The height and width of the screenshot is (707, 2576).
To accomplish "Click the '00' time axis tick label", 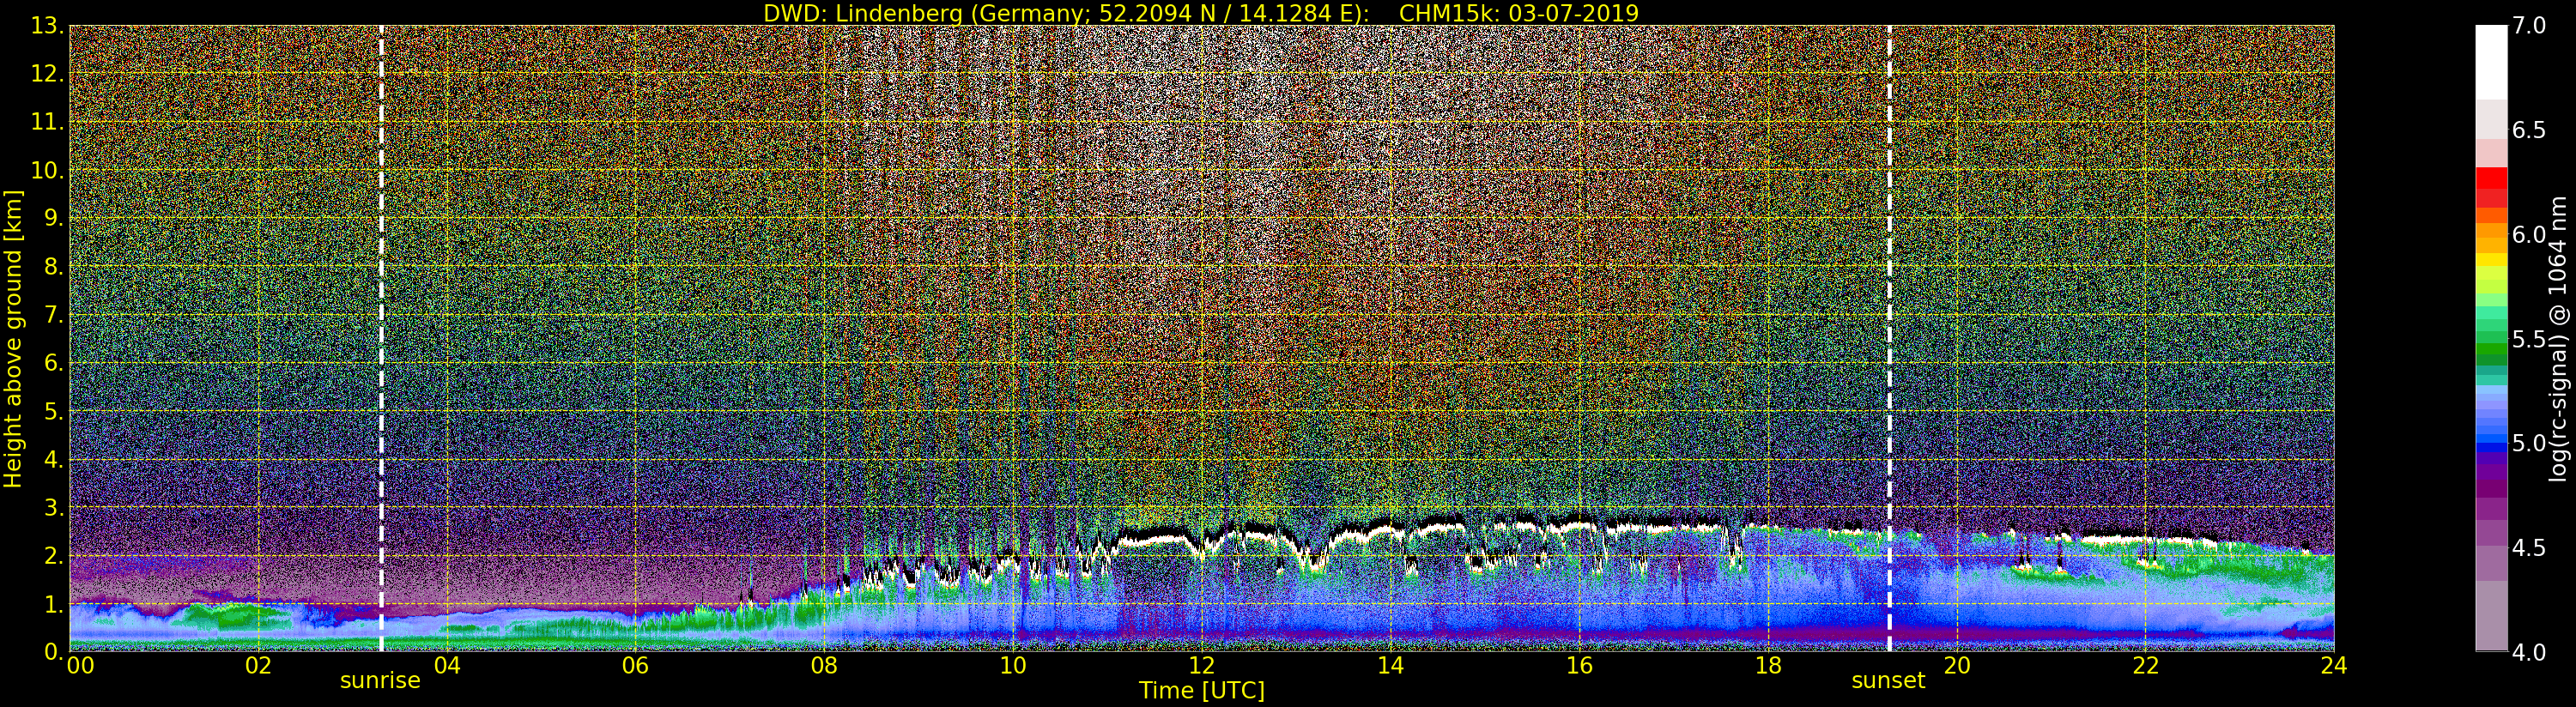I will click(x=80, y=666).
